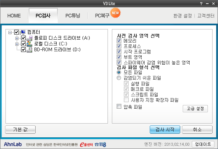Viewport: 218px width, 149px height.
Task: Click the computer icon in the tree
Action: coord(23,32)
